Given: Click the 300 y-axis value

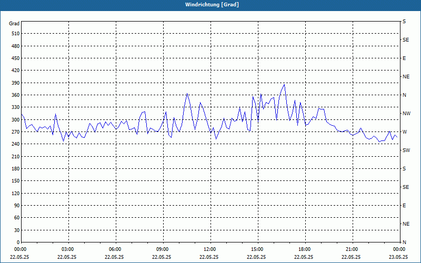Looking at the screenshot, I should tap(16, 120).
